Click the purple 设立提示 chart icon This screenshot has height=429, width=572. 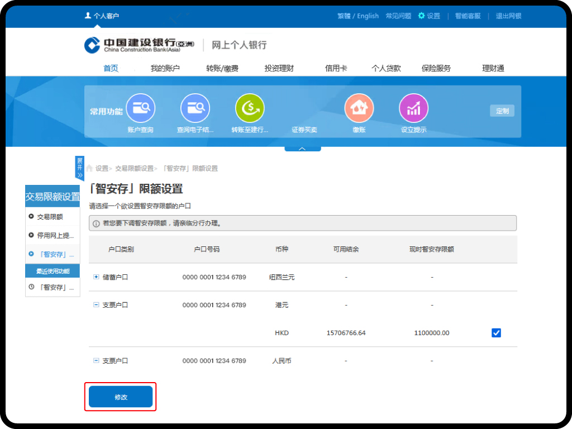coord(413,108)
